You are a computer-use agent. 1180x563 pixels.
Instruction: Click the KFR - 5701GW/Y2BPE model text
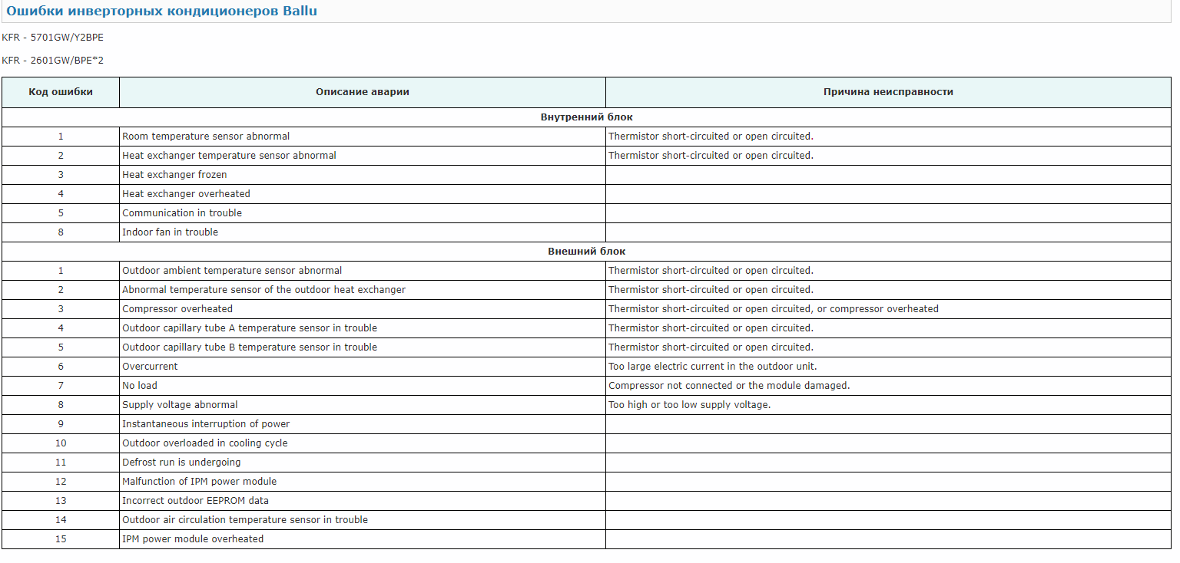[x=53, y=37]
